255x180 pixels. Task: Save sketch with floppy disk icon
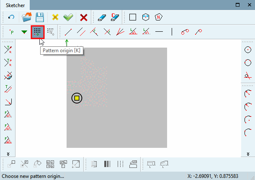tap(40, 17)
